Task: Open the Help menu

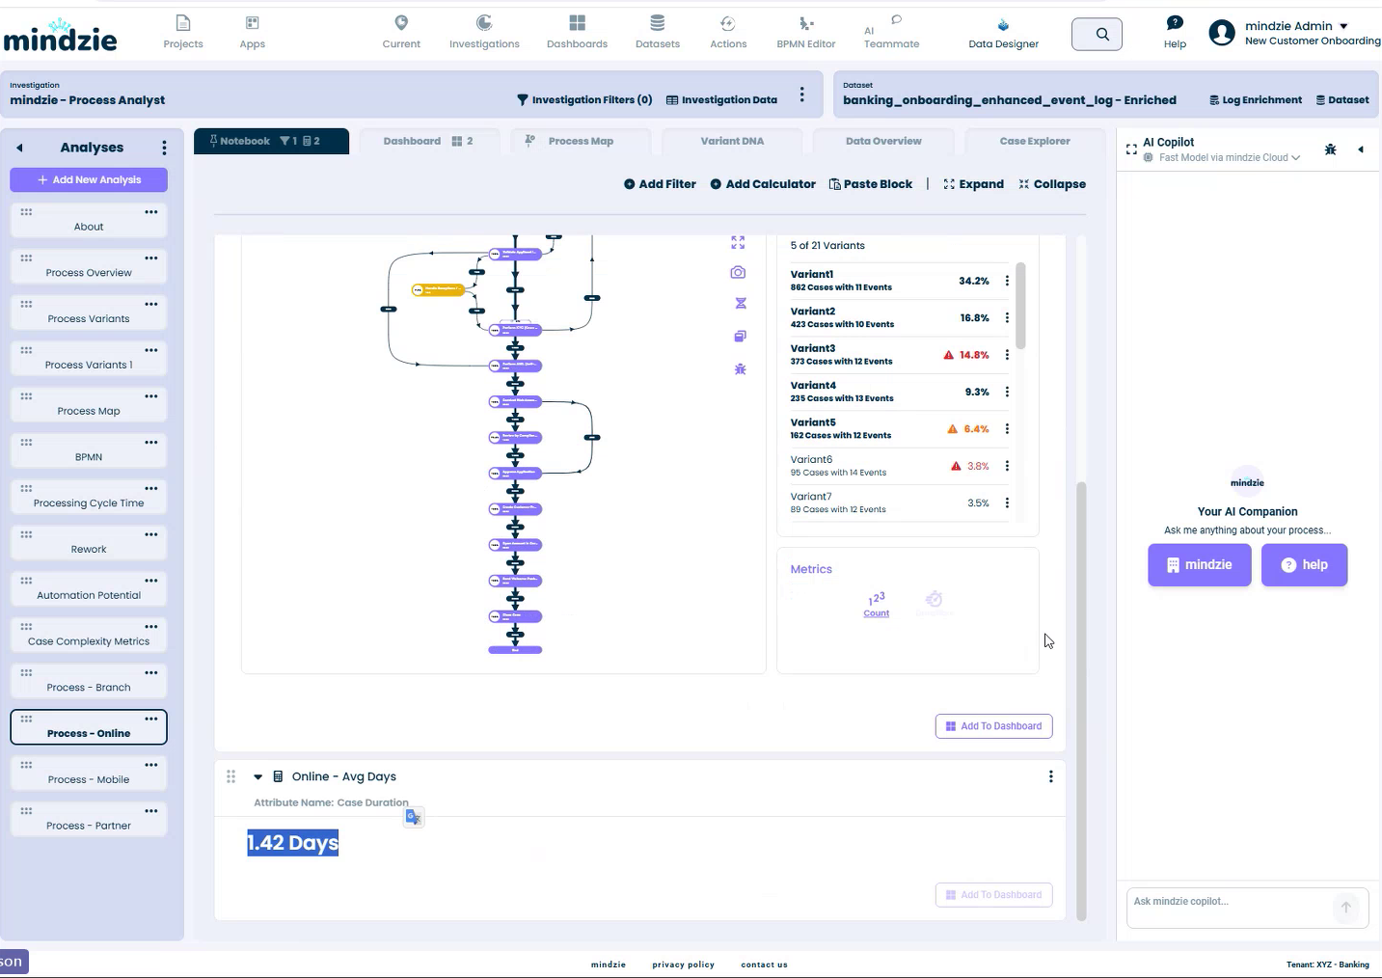Action: 1175,32
